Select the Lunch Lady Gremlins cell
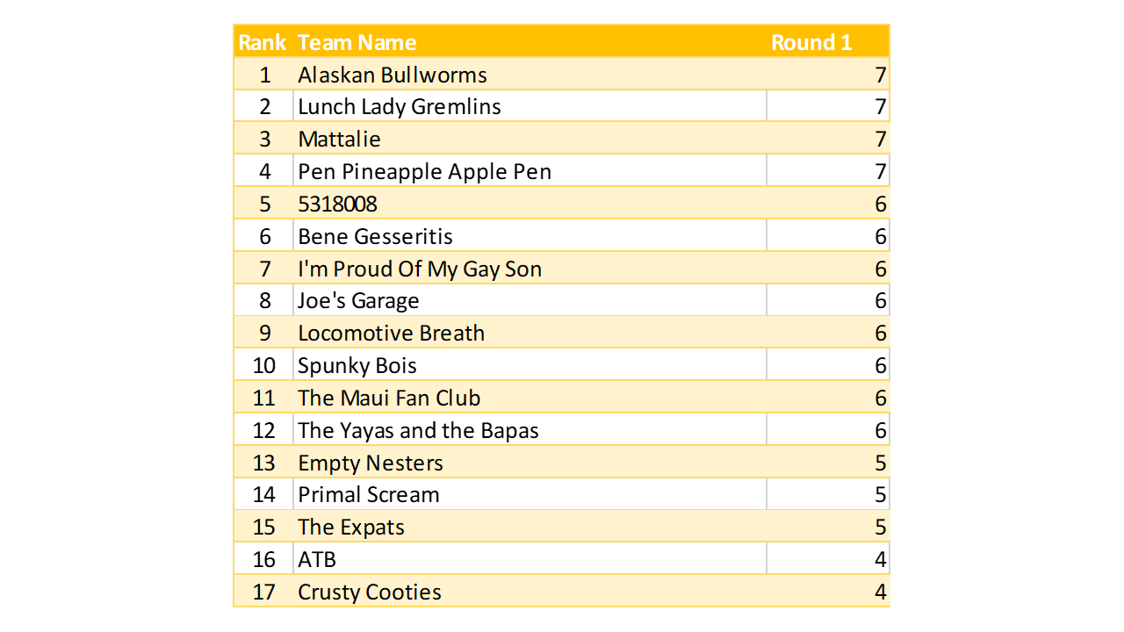 click(400, 107)
